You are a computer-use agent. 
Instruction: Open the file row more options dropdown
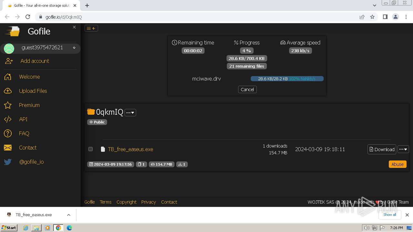(x=403, y=149)
